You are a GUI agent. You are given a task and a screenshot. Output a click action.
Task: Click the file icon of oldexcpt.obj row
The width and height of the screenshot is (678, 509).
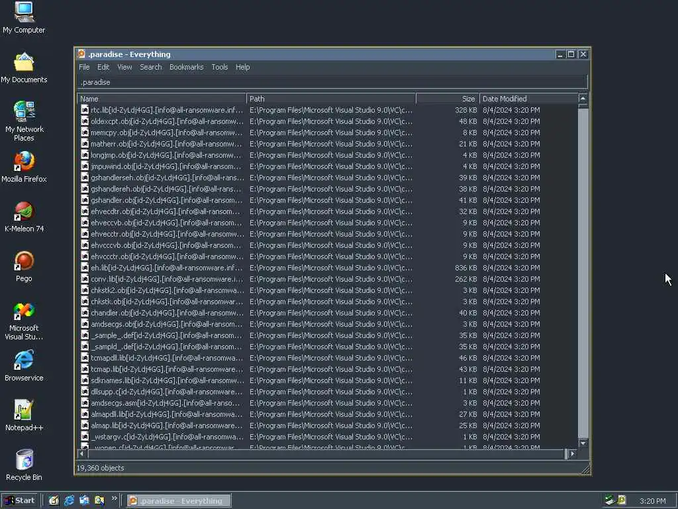[x=85, y=121]
